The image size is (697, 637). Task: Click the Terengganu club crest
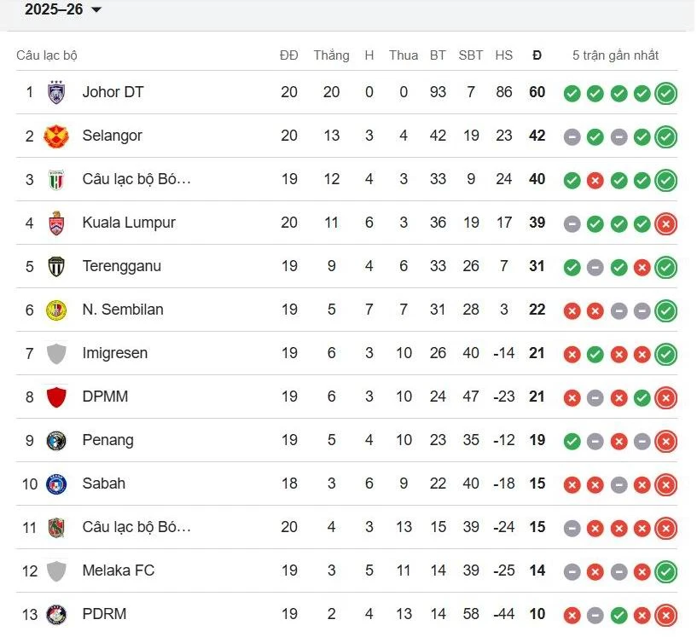point(56,266)
